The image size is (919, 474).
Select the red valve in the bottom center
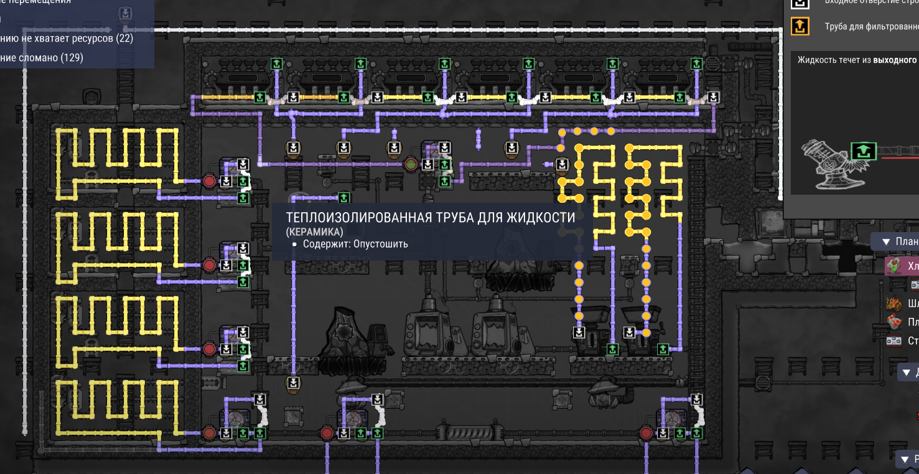click(x=327, y=433)
